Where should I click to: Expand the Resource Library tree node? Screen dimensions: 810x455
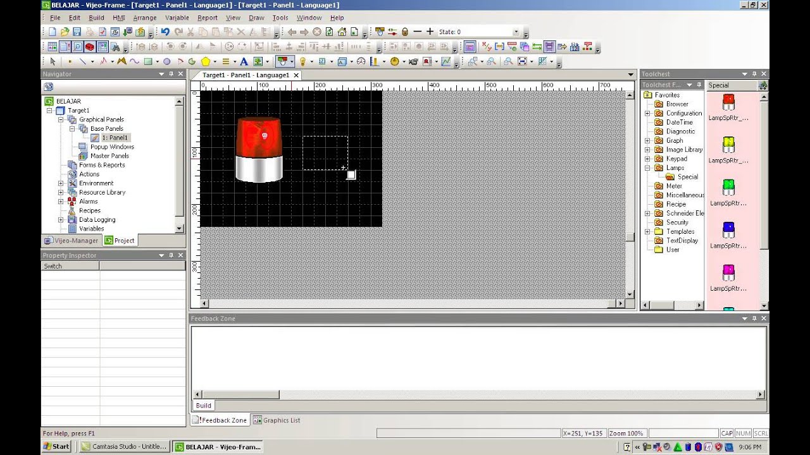point(61,192)
